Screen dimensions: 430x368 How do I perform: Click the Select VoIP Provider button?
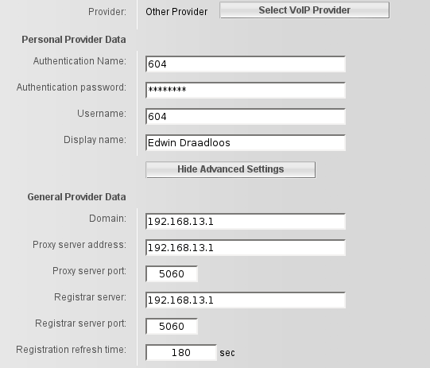click(x=304, y=10)
